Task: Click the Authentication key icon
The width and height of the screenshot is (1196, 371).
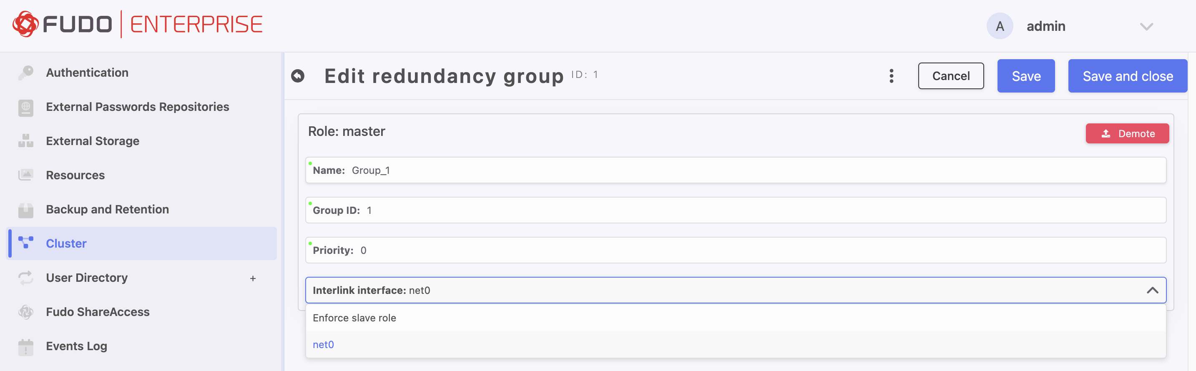Action: [25, 73]
